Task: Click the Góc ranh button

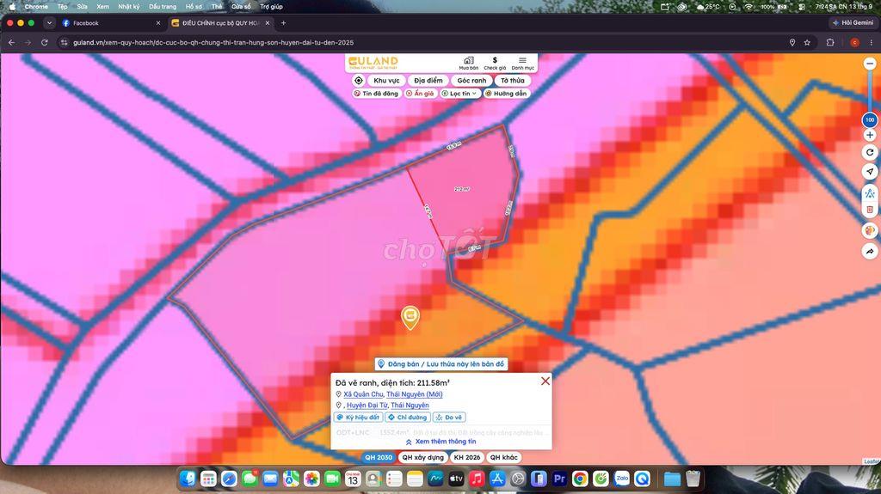Action: (471, 80)
